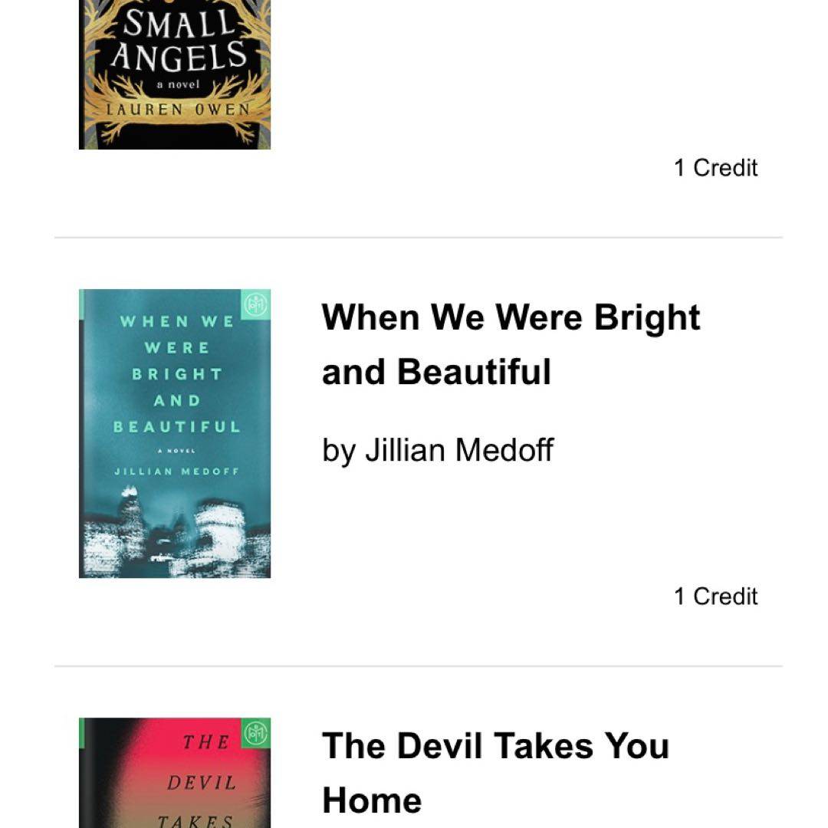Click the SMALL ANGELS title text on the cover
Viewport: 828px width, 828px height.
177,44
